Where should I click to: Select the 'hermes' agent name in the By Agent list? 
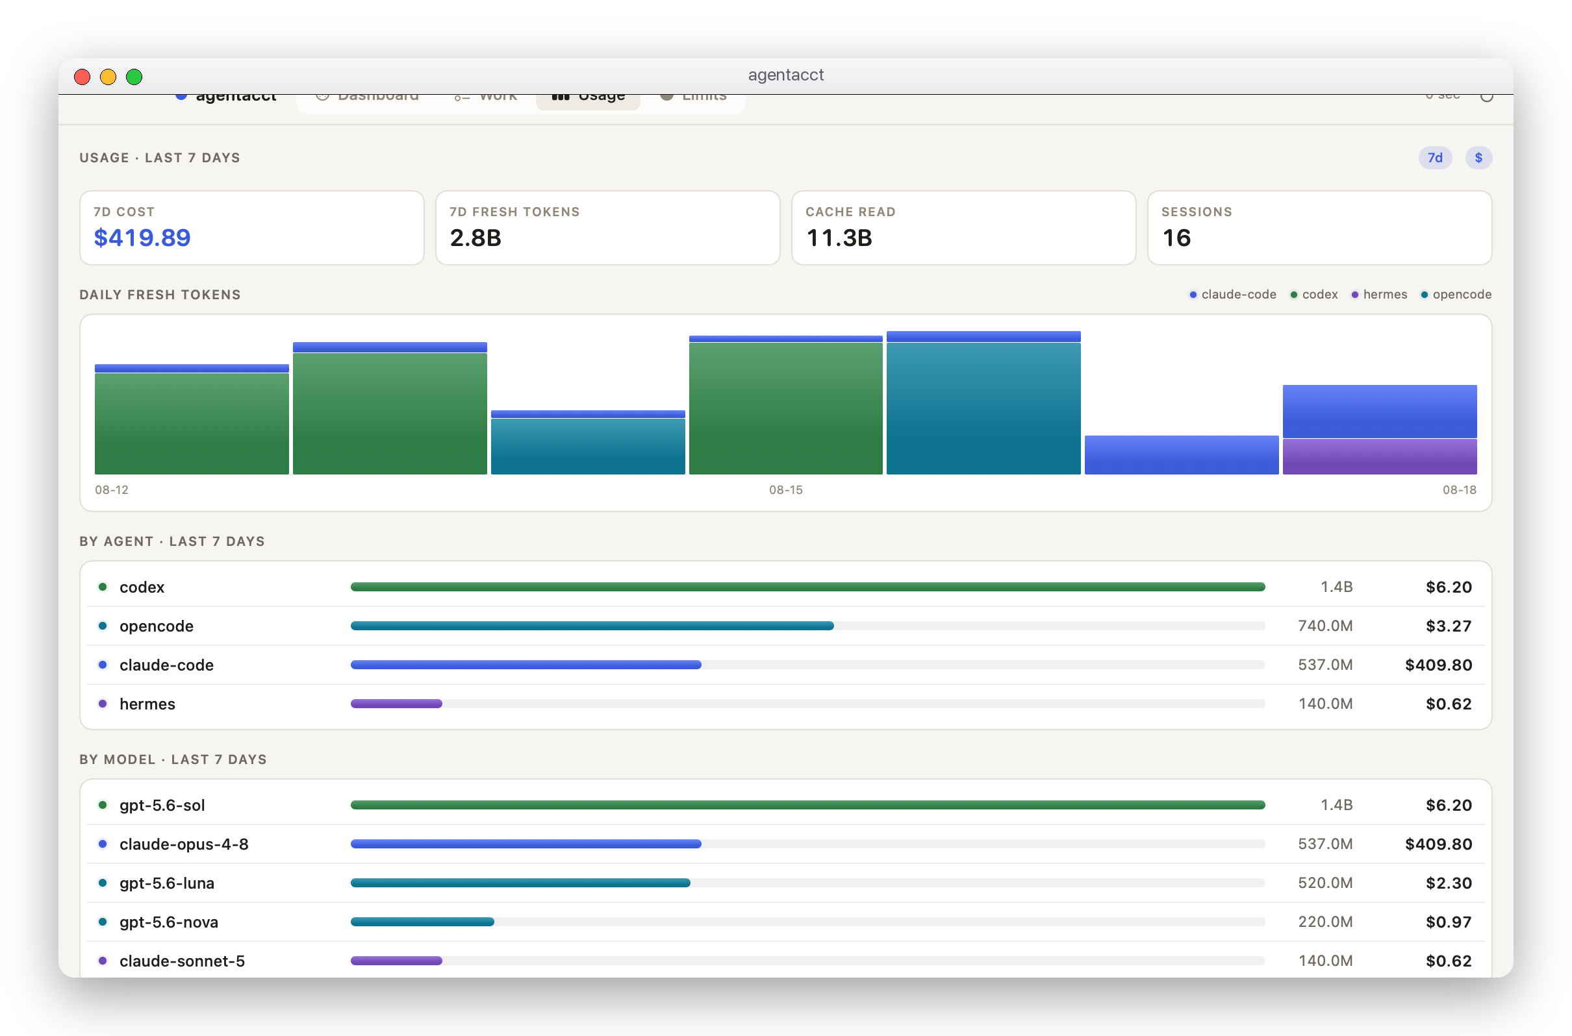[x=147, y=704]
